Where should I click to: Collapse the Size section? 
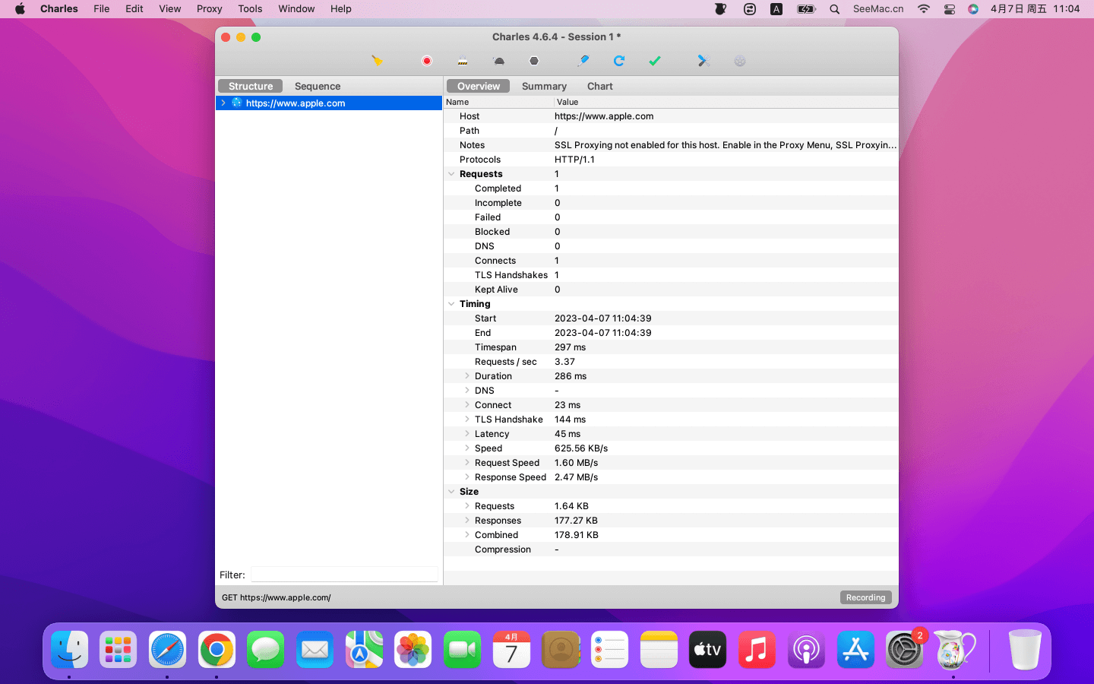451,492
